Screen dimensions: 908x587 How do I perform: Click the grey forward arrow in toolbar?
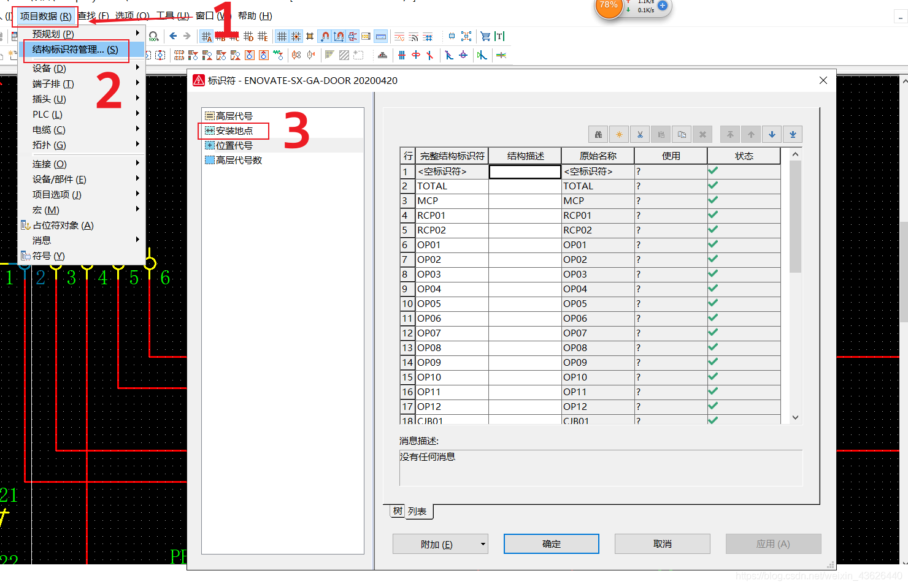point(187,36)
